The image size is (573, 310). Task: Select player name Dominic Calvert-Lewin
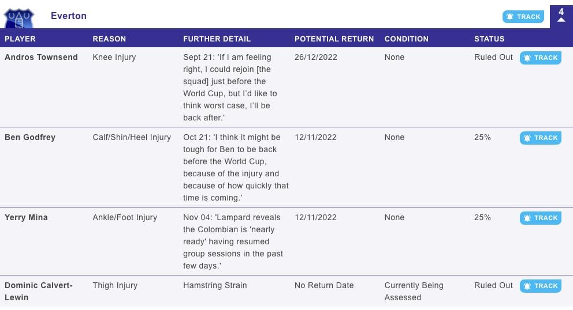tap(39, 292)
